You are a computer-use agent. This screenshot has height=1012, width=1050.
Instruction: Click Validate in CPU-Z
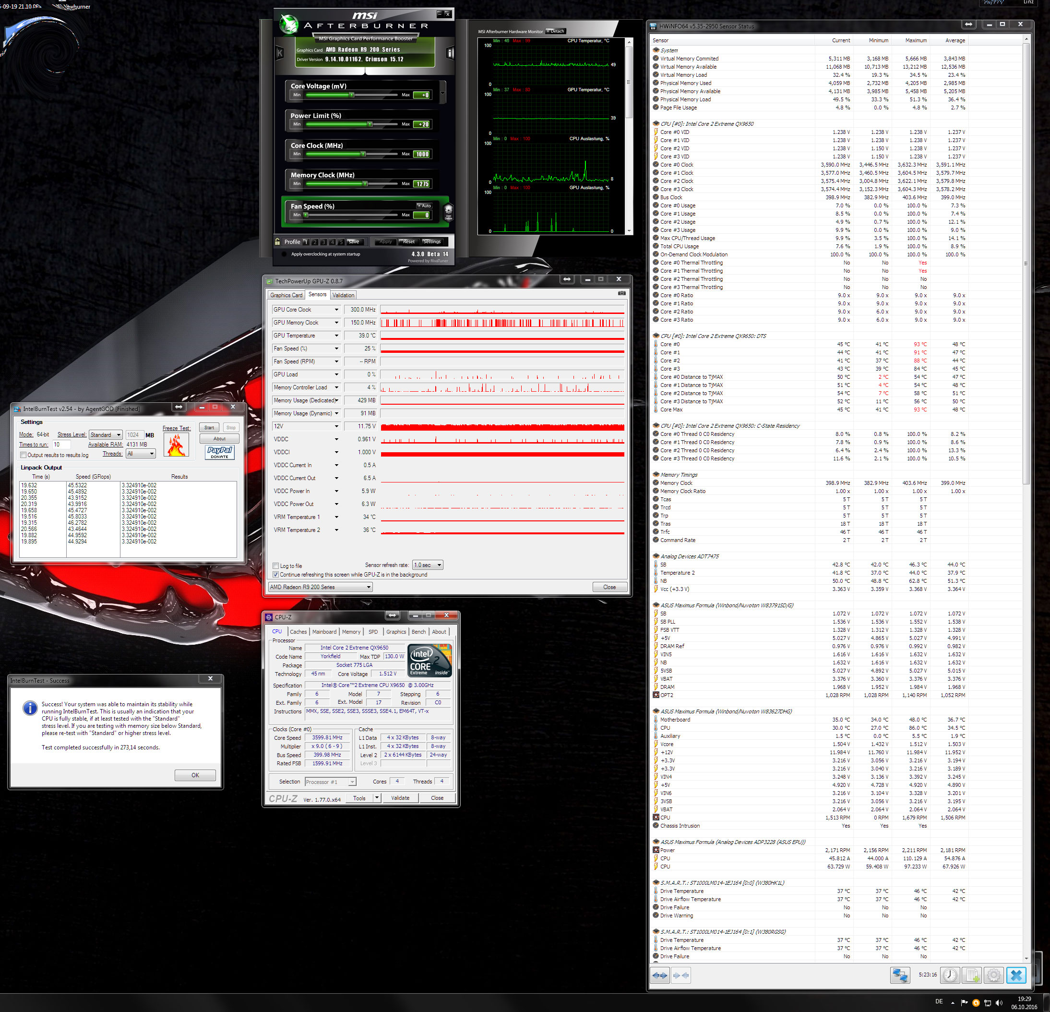400,797
